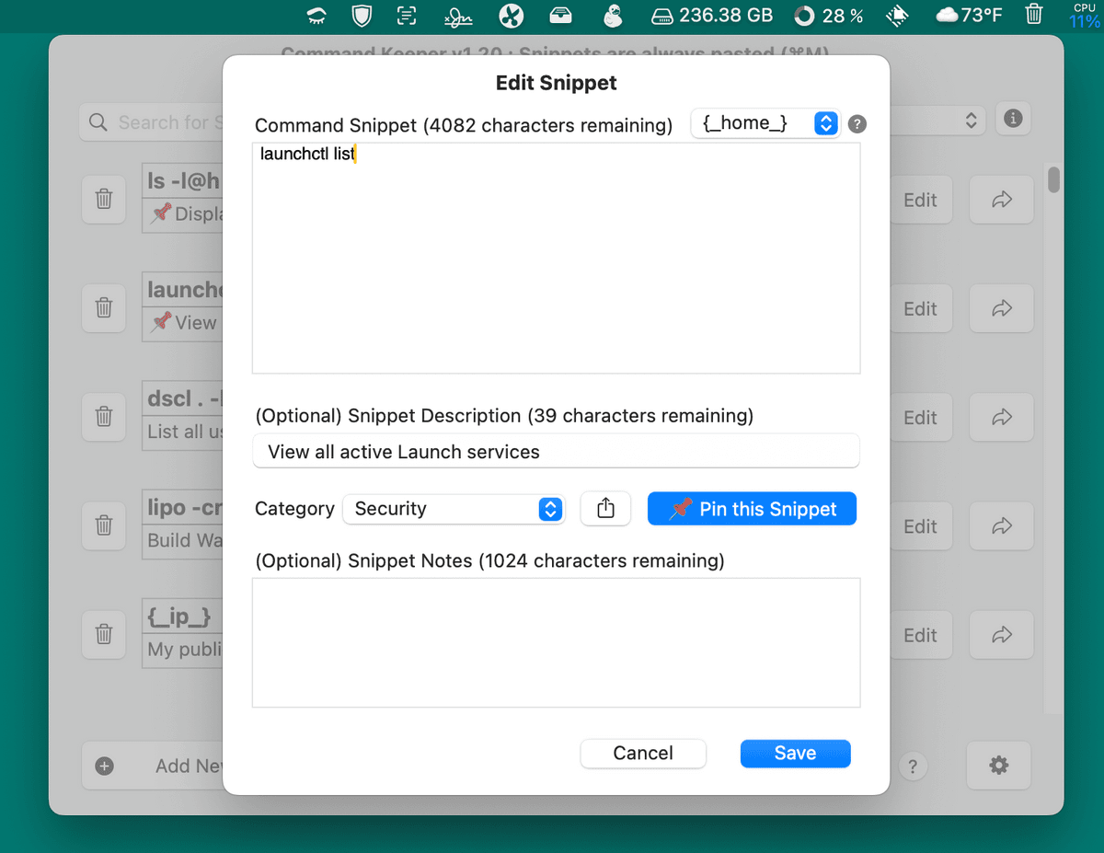Expand the Category dropdown showing Security
Screen dimensions: 1104x853
pos(453,509)
